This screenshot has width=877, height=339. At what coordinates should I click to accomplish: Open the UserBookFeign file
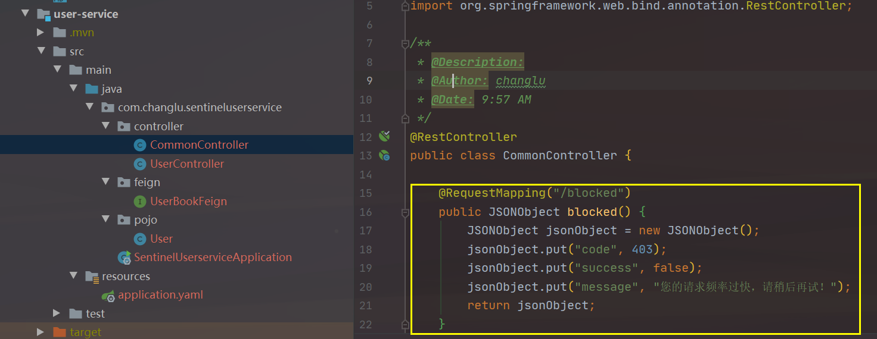coord(188,201)
